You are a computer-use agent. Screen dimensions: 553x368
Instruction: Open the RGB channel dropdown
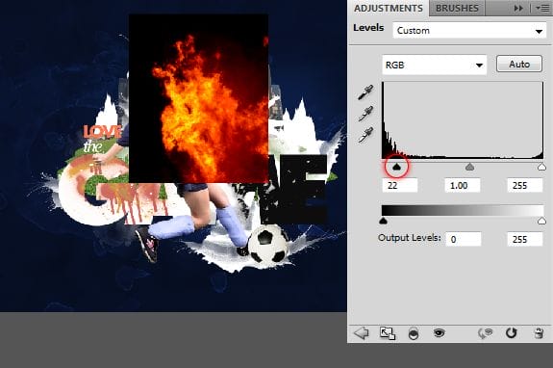point(434,65)
